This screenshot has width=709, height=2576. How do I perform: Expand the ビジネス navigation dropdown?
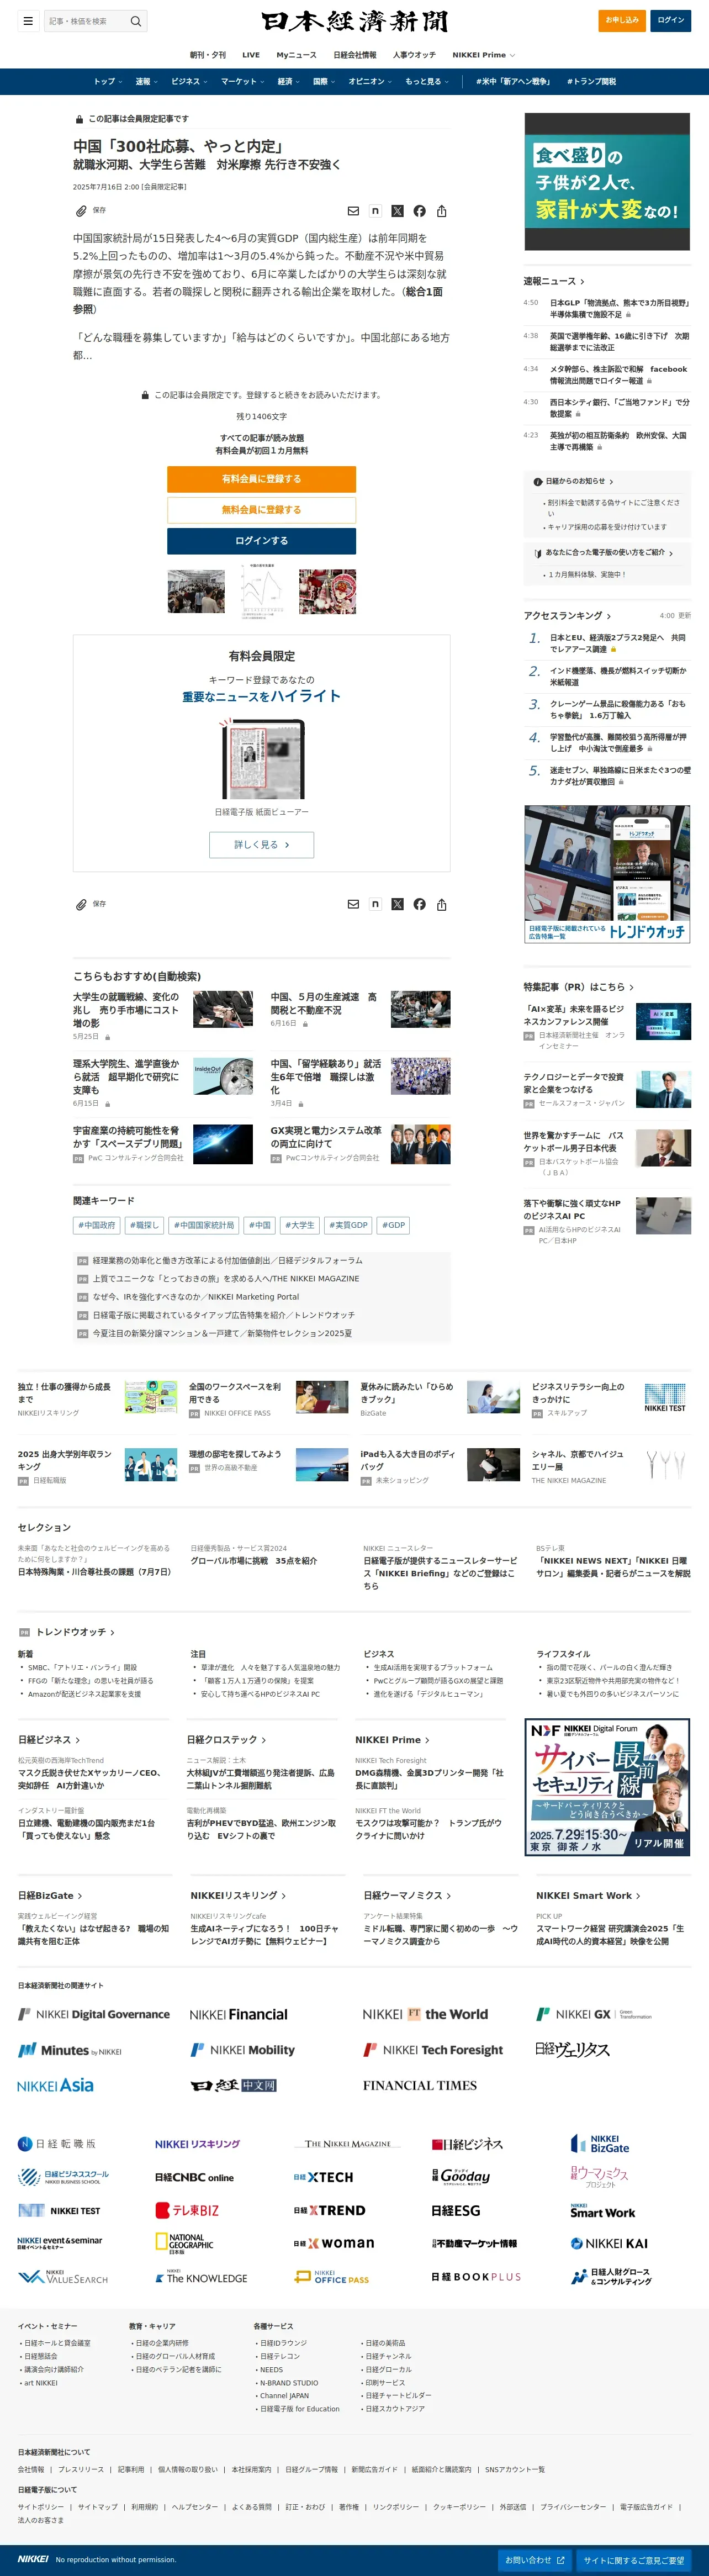point(189,82)
